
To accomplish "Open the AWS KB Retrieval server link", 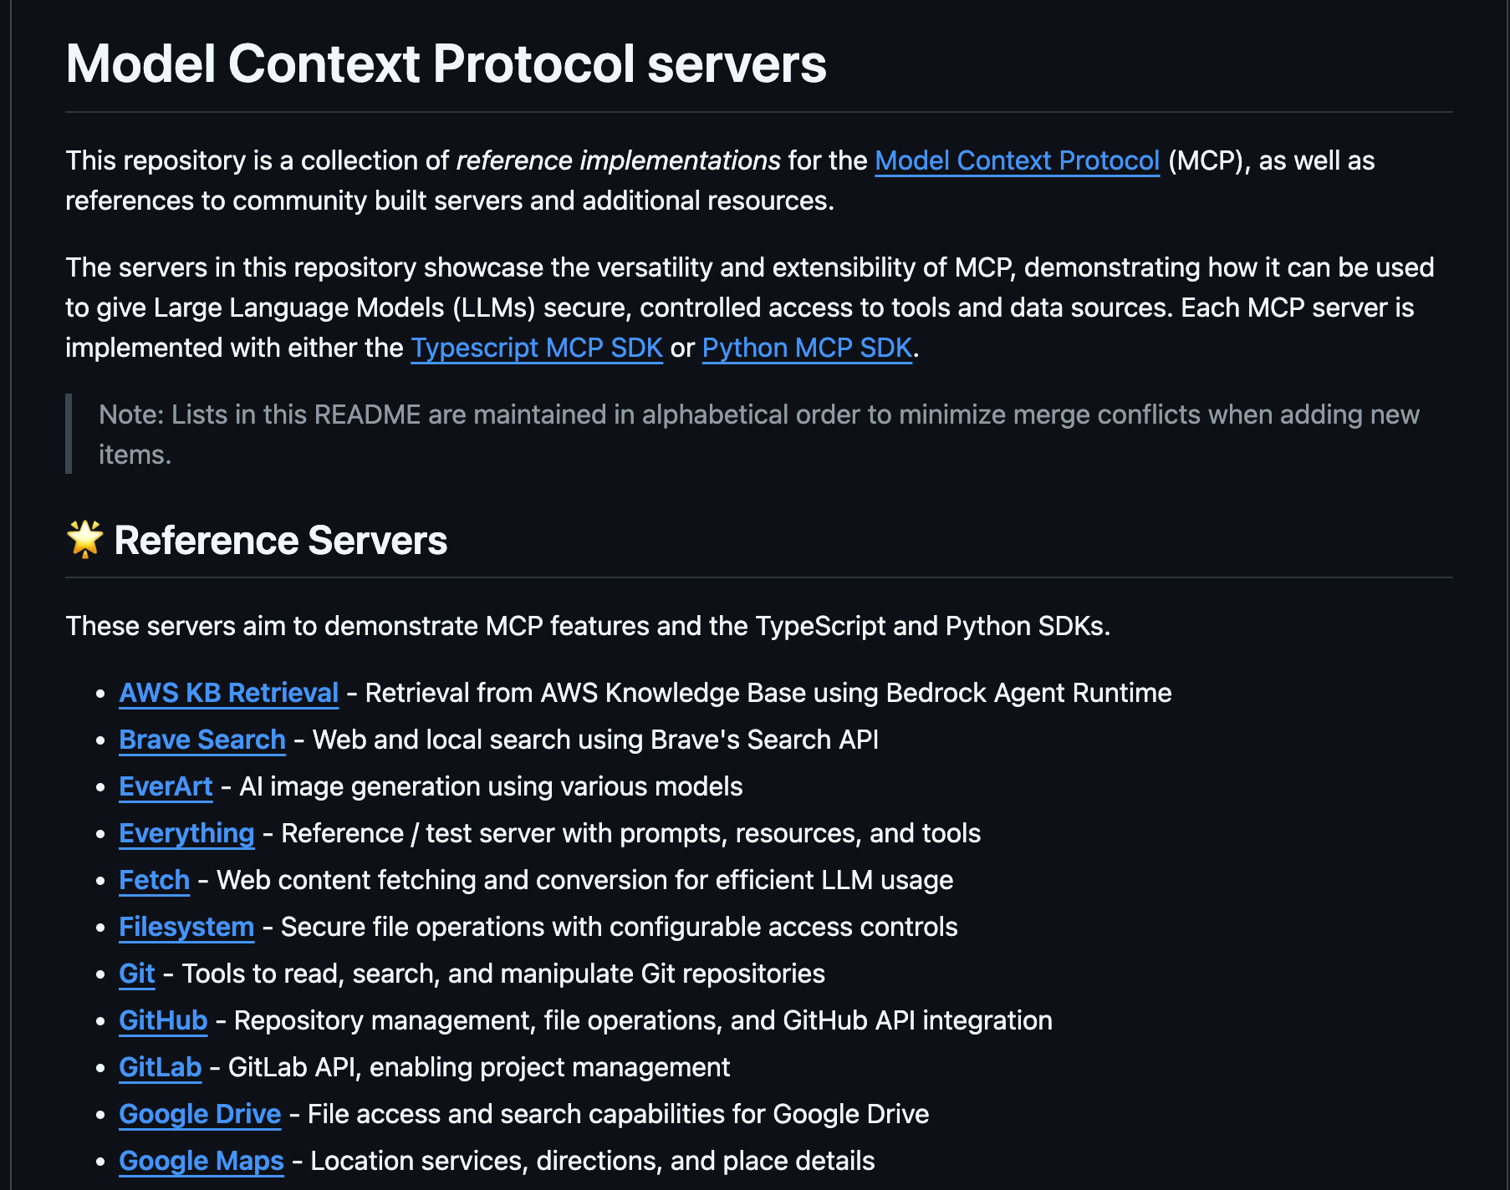I will (x=228, y=693).
